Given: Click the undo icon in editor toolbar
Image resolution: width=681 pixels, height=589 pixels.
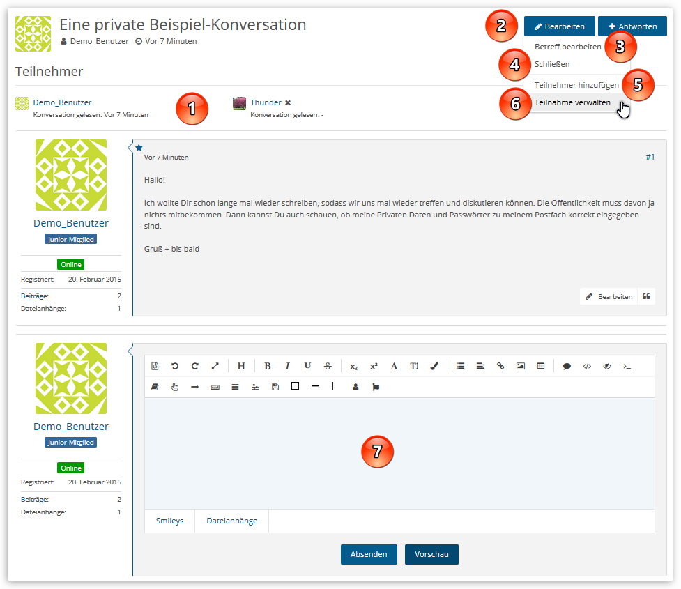Looking at the screenshot, I should [175, 366].
